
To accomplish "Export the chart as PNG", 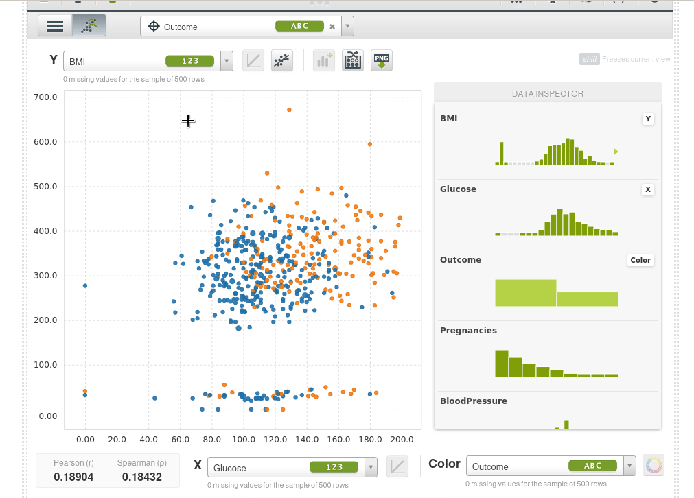I will 382,61.
